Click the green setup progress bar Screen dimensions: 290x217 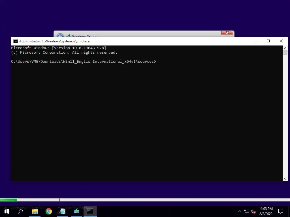coord(9,200)
